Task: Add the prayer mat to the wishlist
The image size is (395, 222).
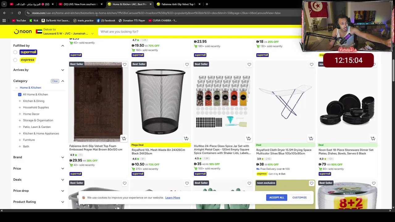Action: coord(125,64)
